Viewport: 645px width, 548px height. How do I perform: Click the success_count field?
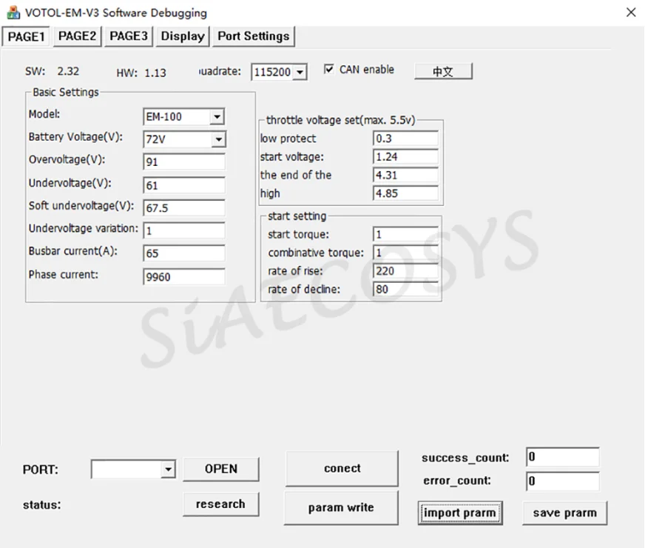click(563, 457)
